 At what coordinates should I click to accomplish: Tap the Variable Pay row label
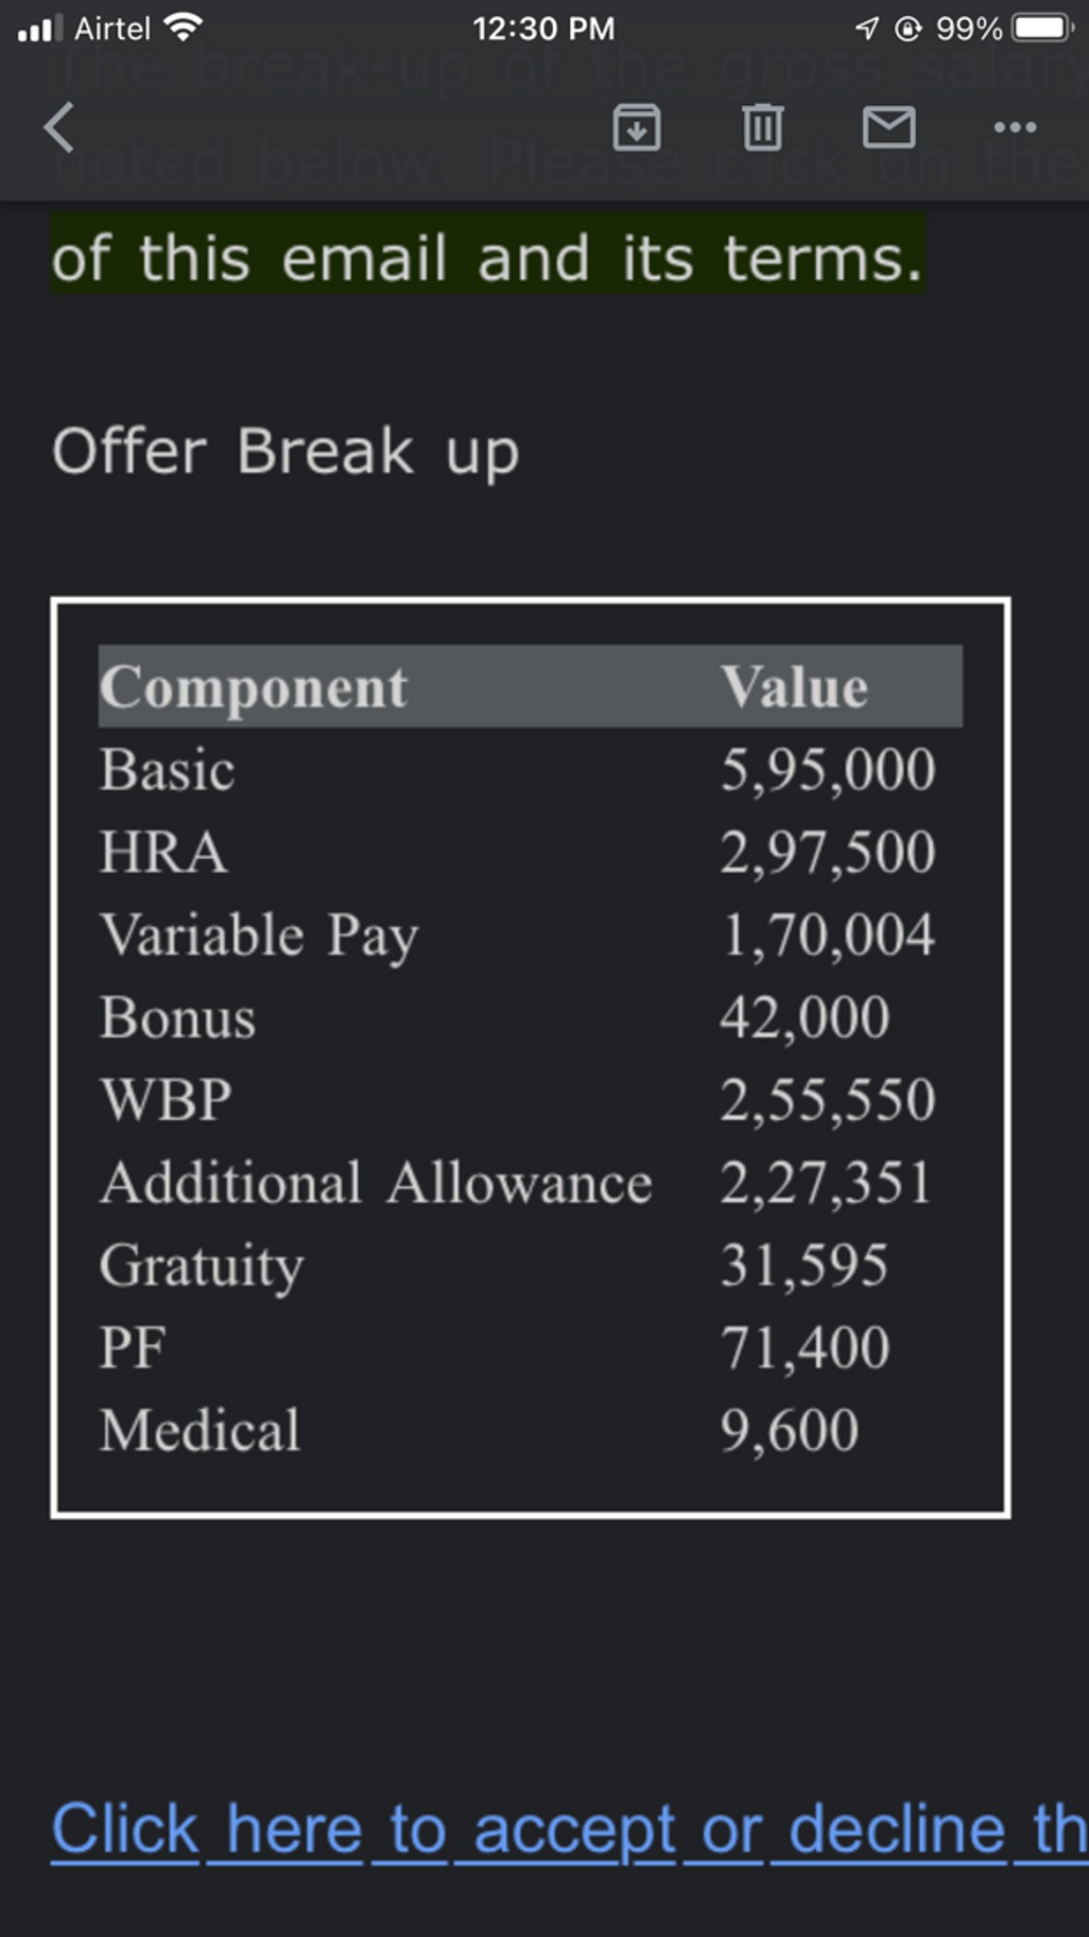259,935
